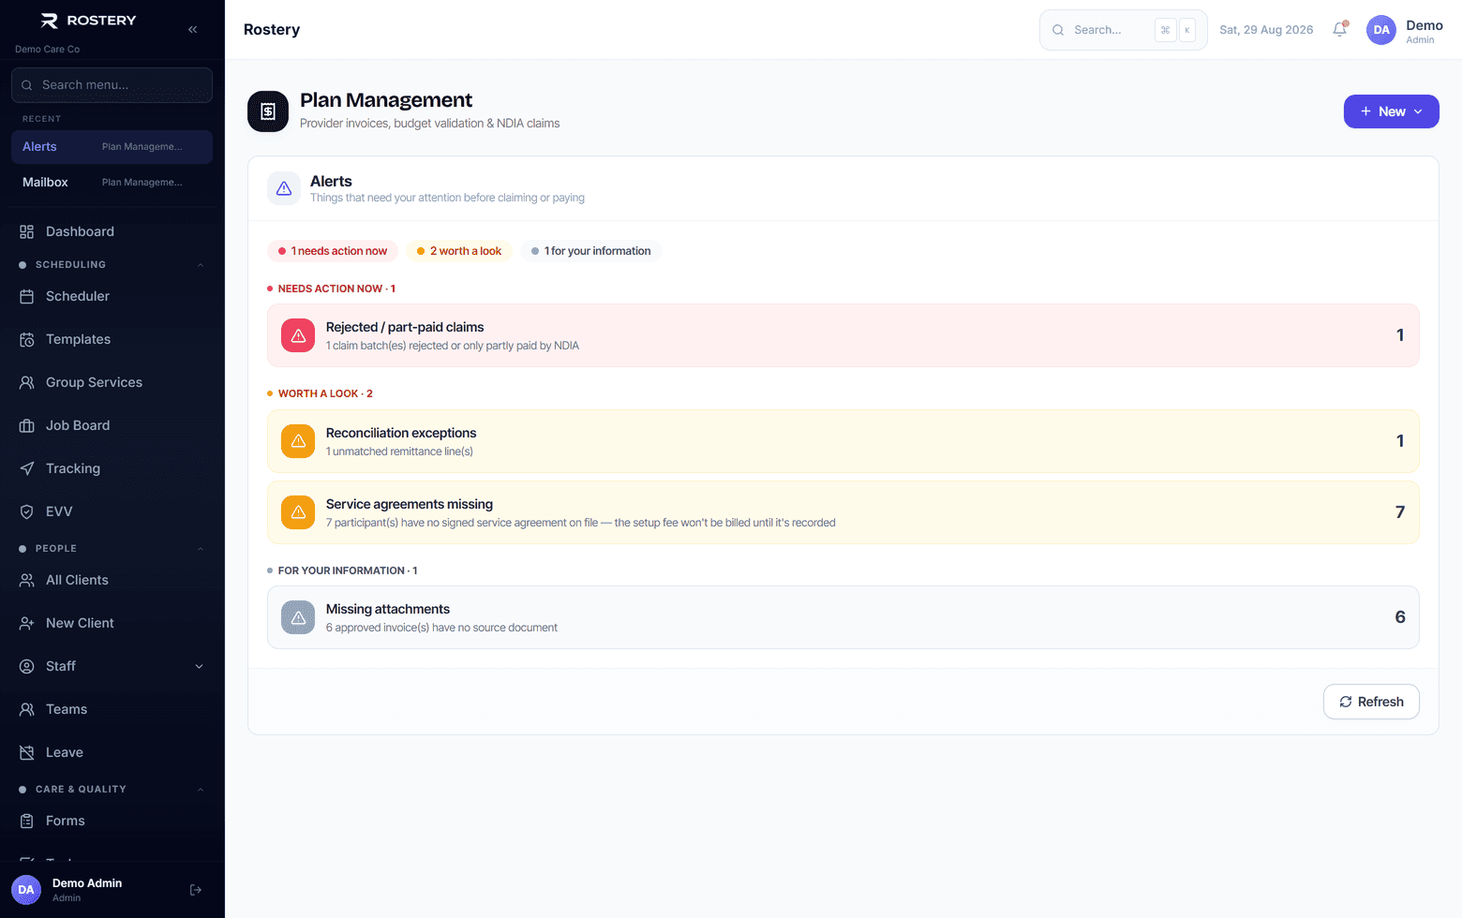Click the Teams icon in sidebar
The width and height of the screenshot is (1462, 918).
click(27, 709)
